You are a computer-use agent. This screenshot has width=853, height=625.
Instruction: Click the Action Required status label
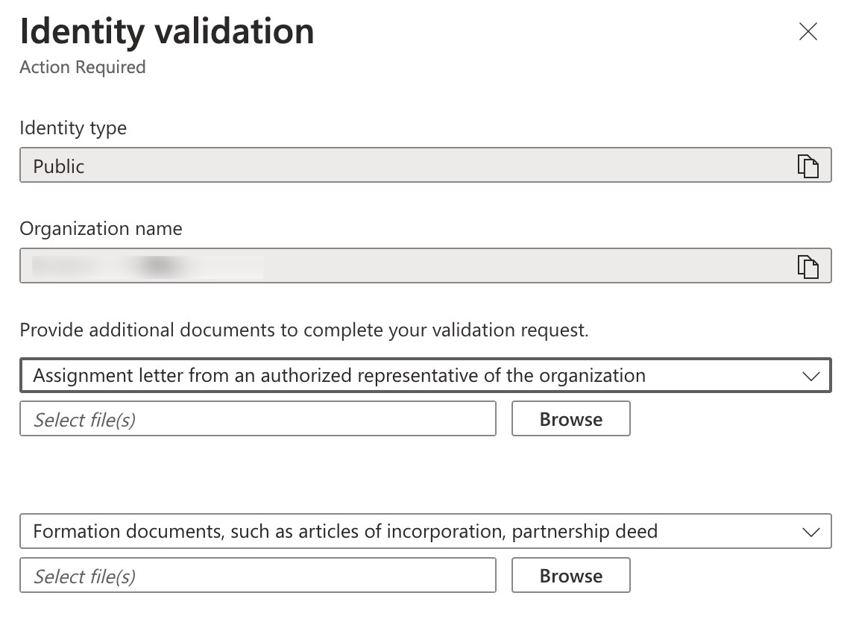82,67
